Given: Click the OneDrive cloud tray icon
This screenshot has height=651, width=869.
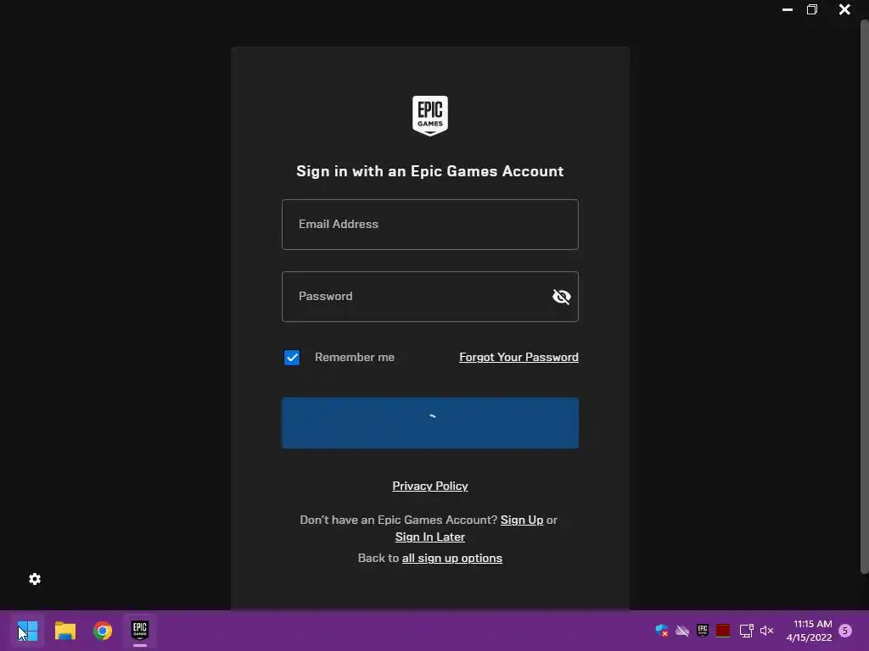Looking at the screenshot, I should tap(682, 631).
